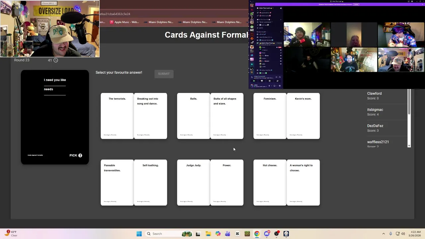This screenshot has width=425, height=239.
Task: Click the browser address bar URL
Action: (115, 14)
